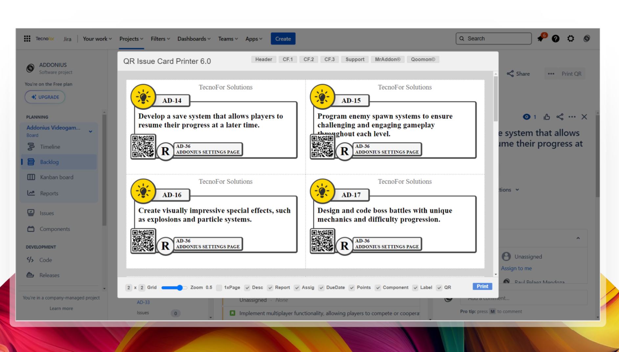The width and height of the screenshot is (619, 352).
Task: Click the Search input field
Action: coord(494,38)
